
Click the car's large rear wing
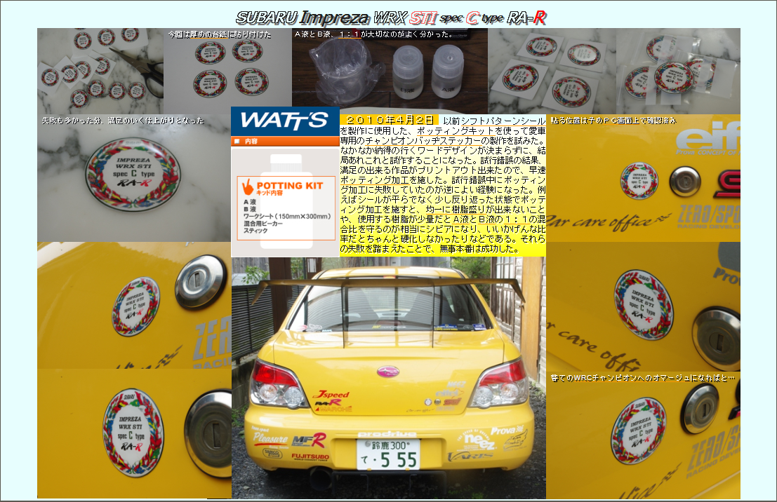[387, 282]
